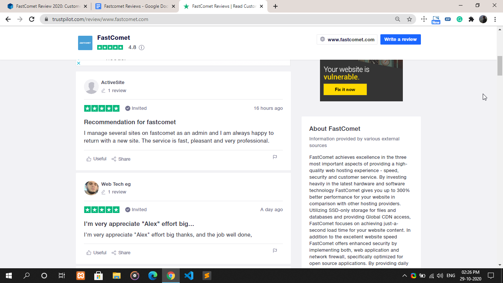
Task: Open Microsoft Store from the taskbar
Action: pos(99,276)
